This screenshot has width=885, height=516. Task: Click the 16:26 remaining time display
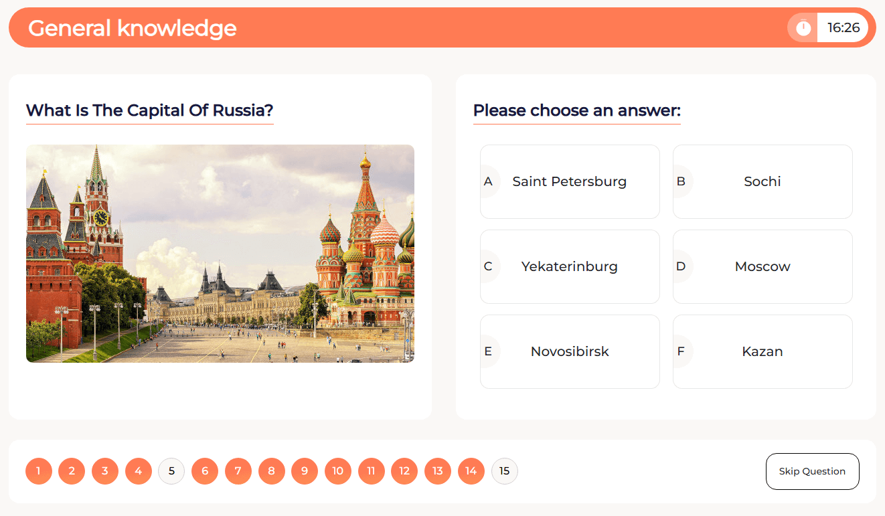click(843, 28)
